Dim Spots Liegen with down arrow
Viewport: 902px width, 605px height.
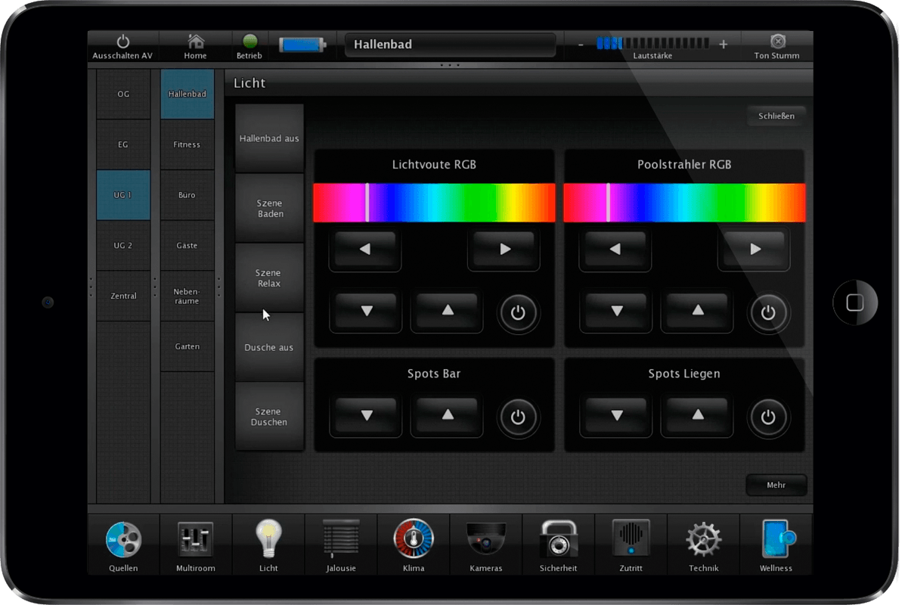tap(617, 416)
